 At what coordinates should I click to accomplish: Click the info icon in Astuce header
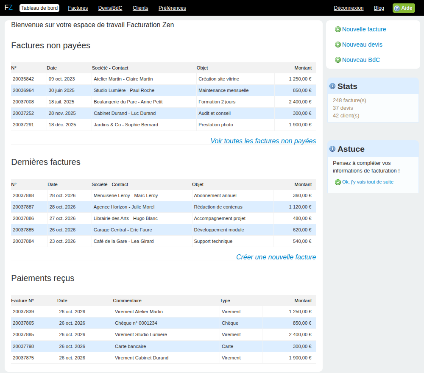pyautogui.click(x=332, y=149)
